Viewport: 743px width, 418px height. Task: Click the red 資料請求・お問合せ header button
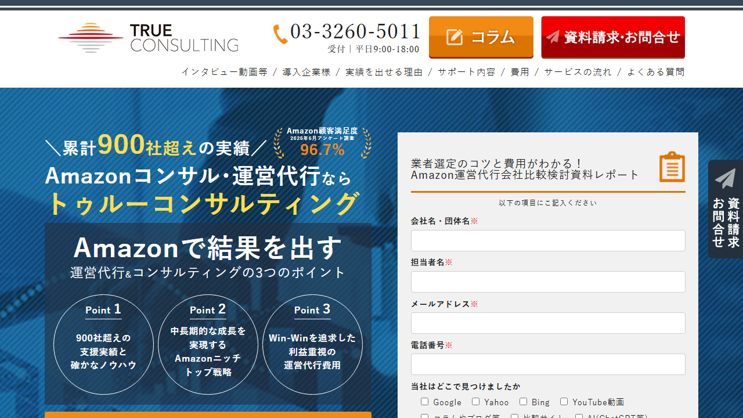613,37
